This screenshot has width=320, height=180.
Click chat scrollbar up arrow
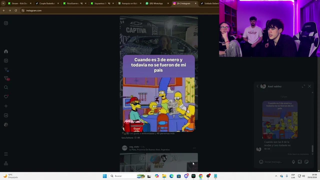(x=312, y=92)
